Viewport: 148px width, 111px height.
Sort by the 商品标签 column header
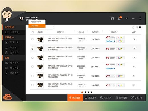point(95,32)
